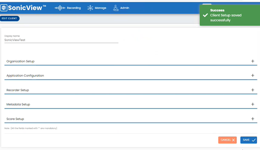Expand Metadata Setup with plus icon
Image resolution: width=260 pixels, height=150 pixels.
[x=252, y=104]
